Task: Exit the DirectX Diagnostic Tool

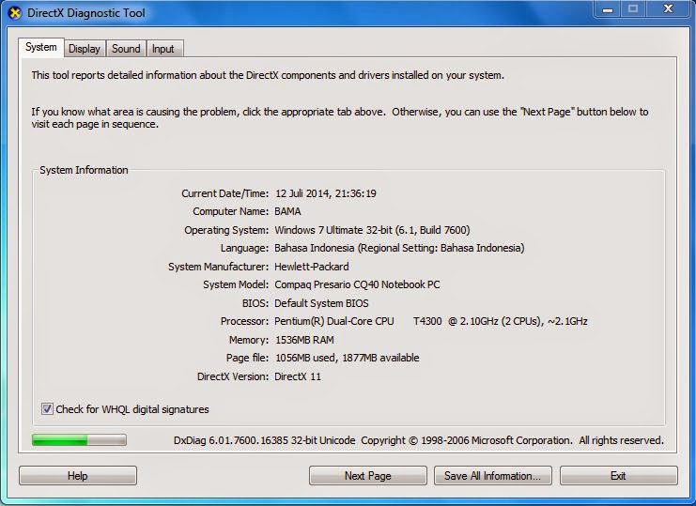Action: pyautogui.click(x=619, y=476)
